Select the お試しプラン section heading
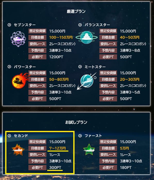This screenshot has width=154, height=180. (76, 122)
